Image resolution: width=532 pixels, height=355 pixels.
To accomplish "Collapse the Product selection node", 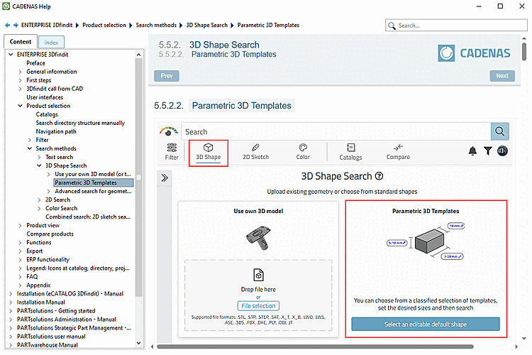I will coord(20,106).
